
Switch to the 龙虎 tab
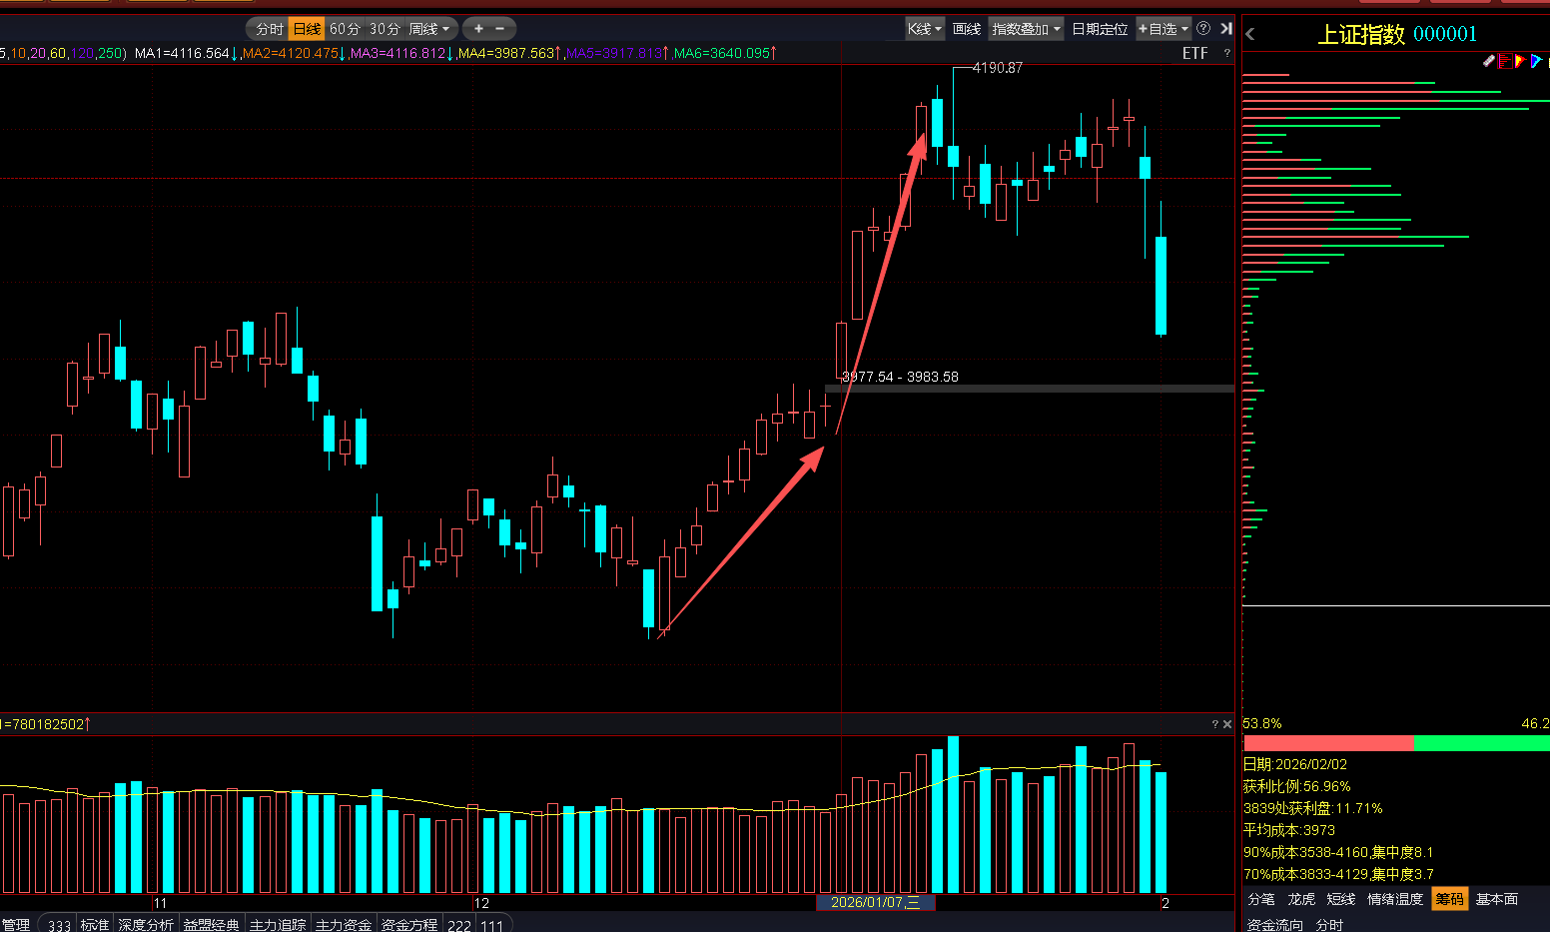(x=1301, y=899)
